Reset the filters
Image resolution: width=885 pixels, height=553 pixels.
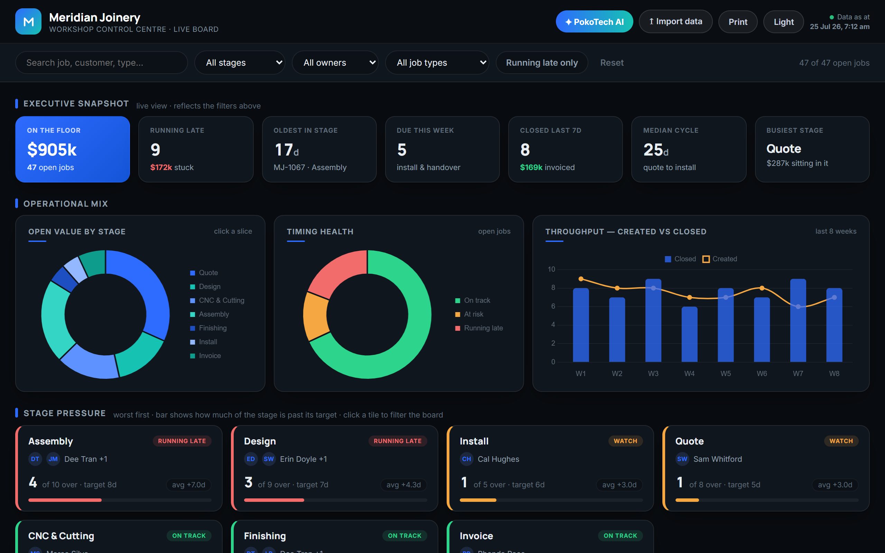[x=612, y=63]
